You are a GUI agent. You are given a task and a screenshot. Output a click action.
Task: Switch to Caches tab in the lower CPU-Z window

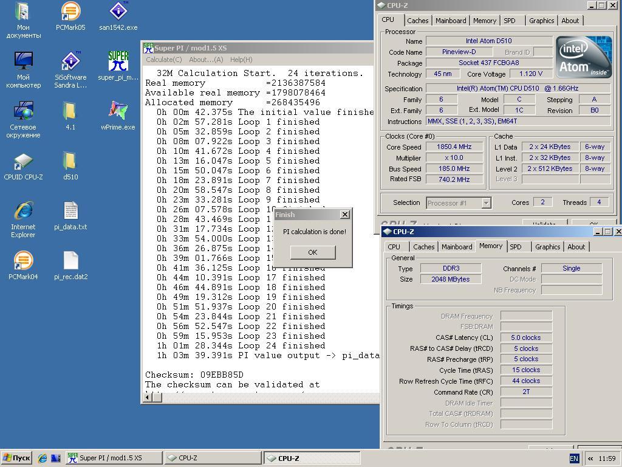(423, 247)
